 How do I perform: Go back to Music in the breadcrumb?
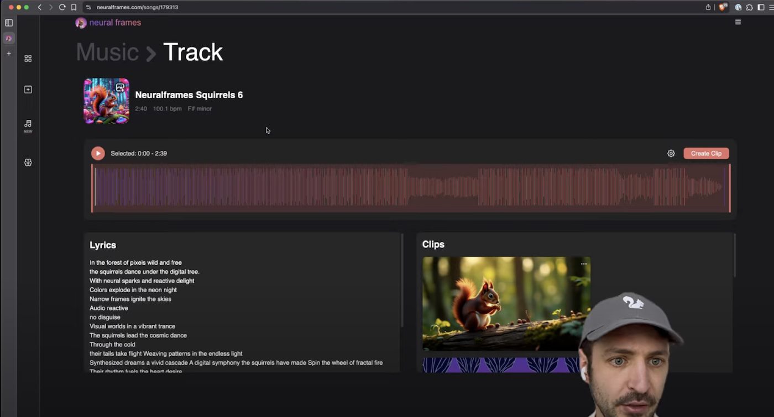point(107,52)
